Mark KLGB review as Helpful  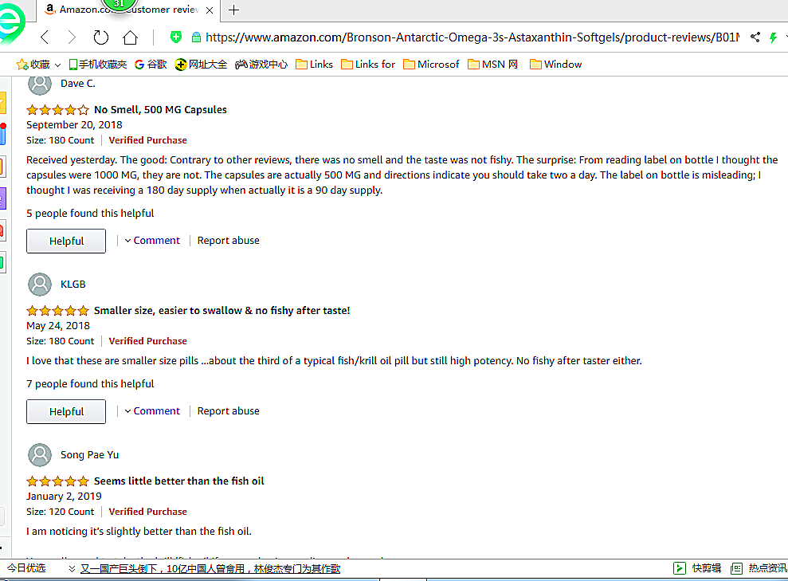point(66,411)
